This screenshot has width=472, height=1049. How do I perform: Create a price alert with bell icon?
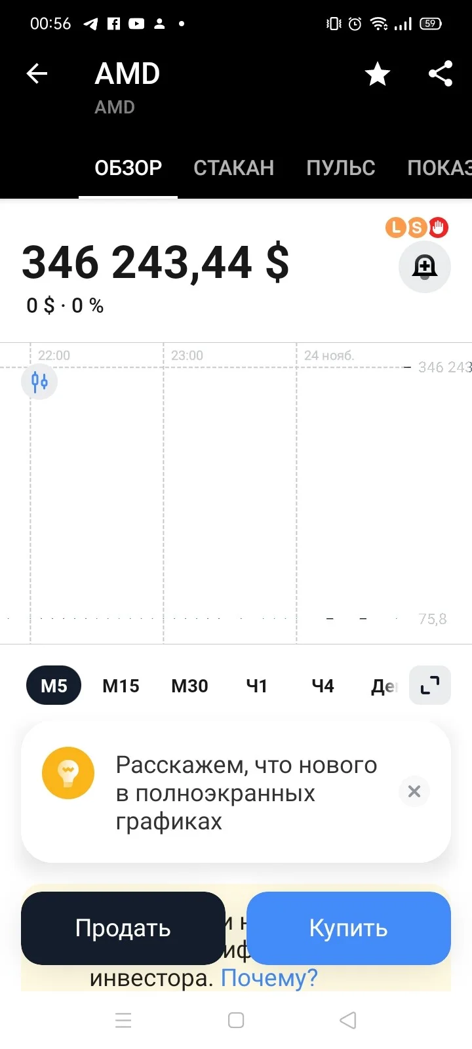click(425, 267)
